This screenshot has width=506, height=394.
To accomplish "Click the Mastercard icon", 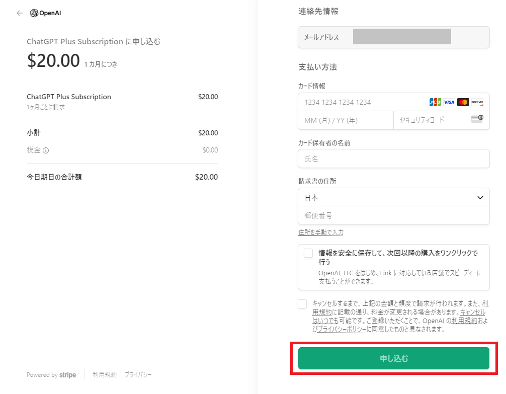I will click(x=463, y=102).
